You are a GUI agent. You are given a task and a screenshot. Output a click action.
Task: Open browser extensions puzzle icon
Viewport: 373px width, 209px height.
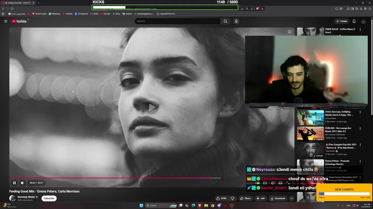coord(337,9)
